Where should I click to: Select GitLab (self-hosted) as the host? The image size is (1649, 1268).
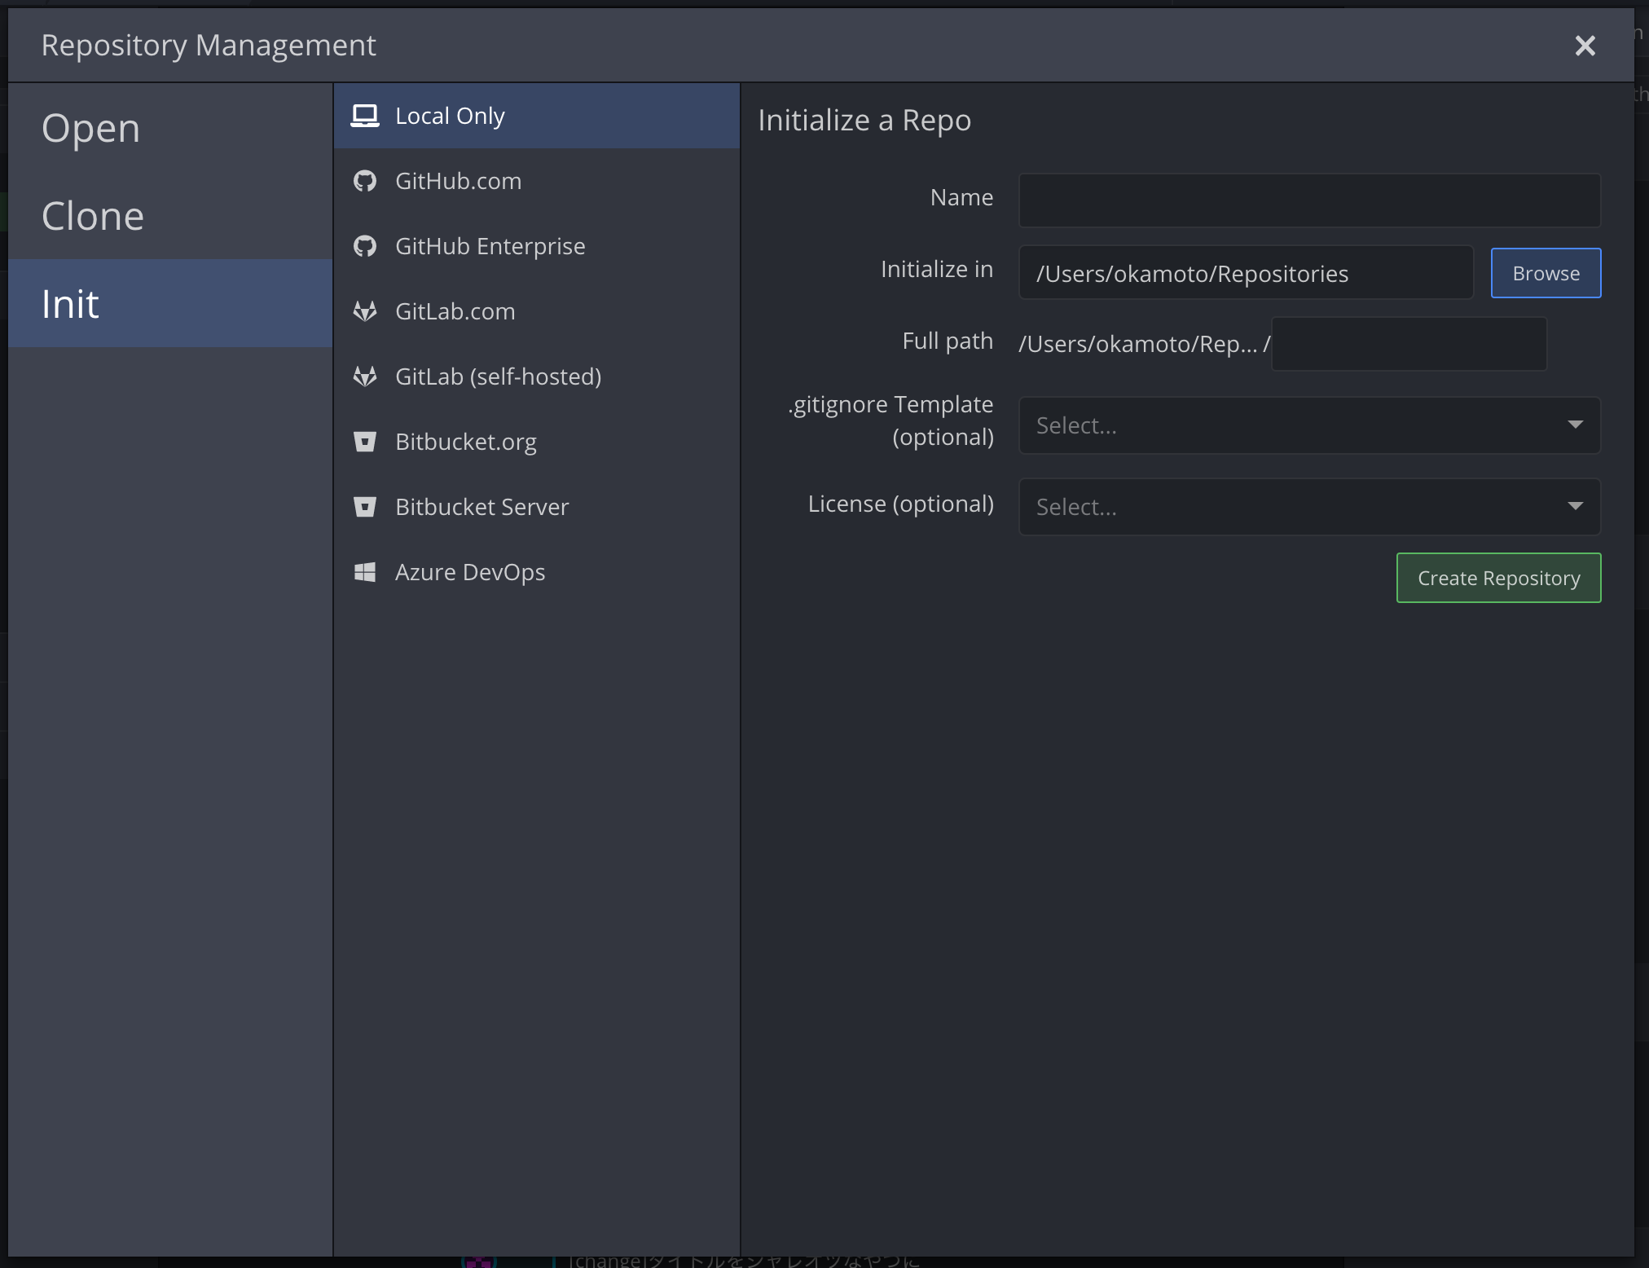(x=498, y=376)
